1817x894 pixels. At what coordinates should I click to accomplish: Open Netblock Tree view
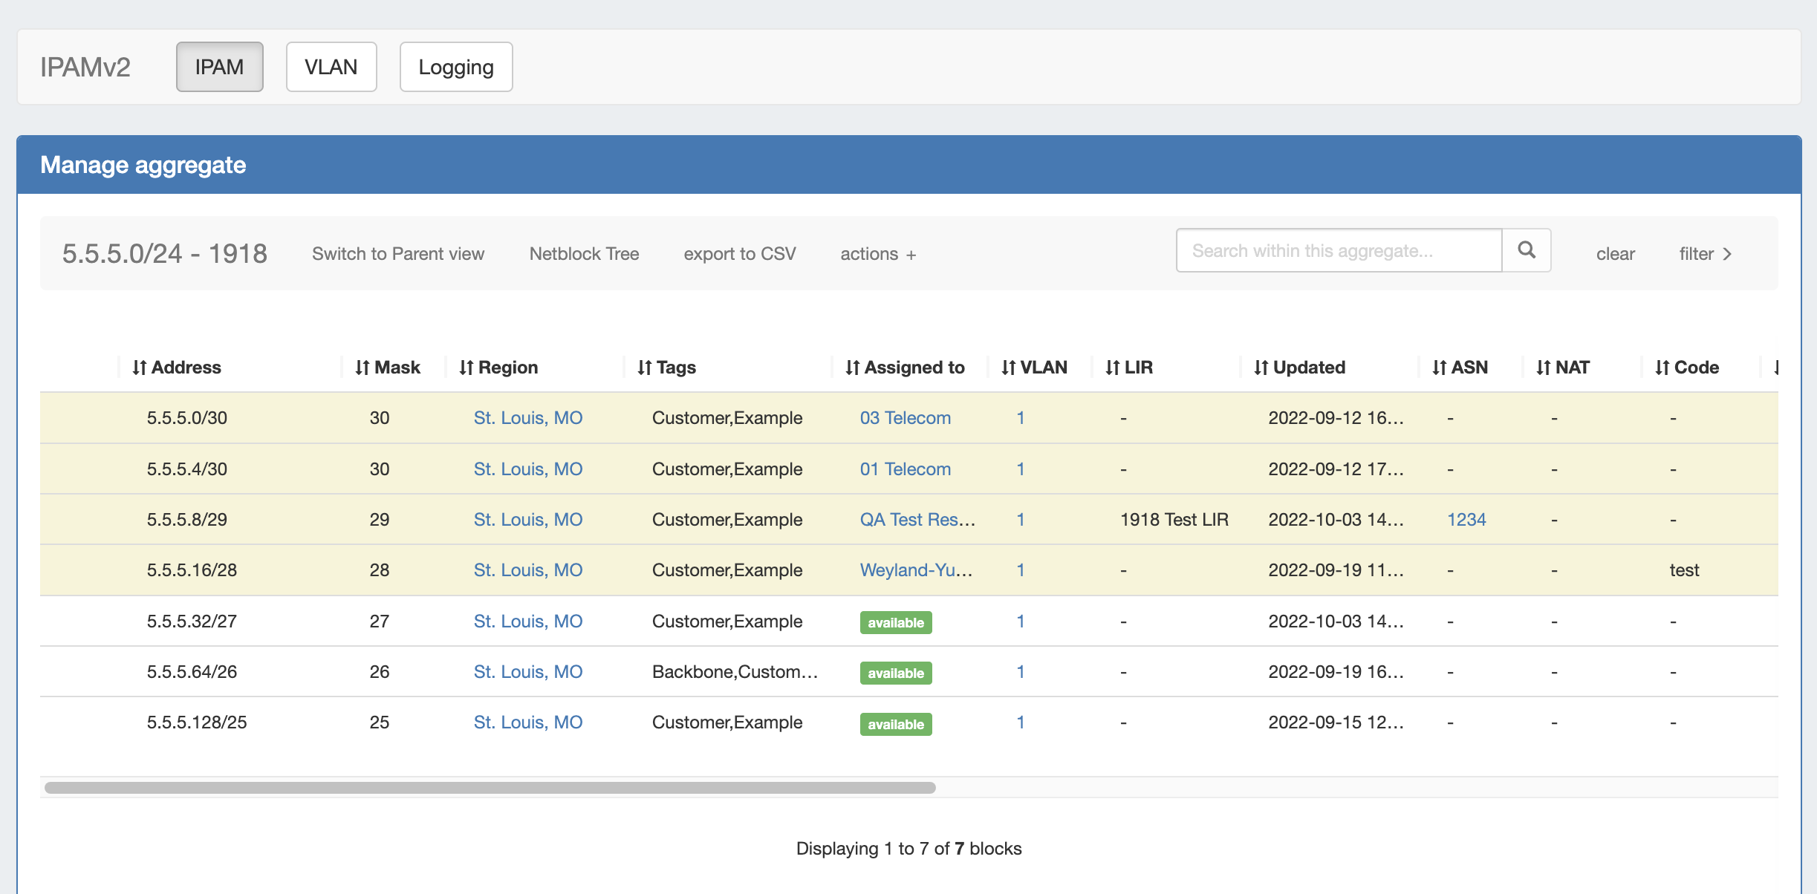point(584,254)
